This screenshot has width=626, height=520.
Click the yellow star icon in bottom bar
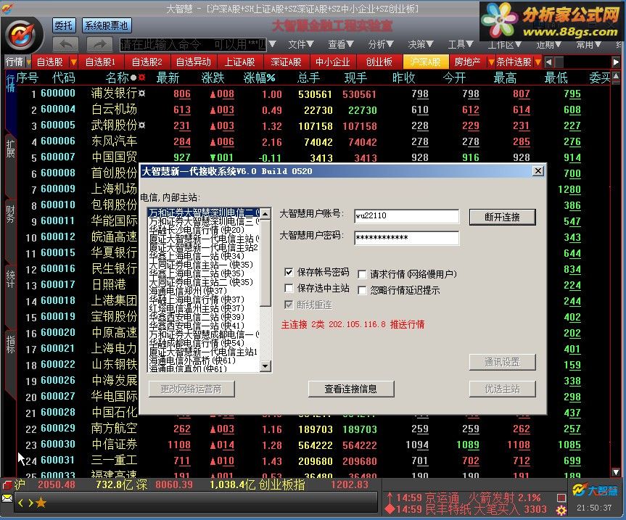[x=41, y=503]
